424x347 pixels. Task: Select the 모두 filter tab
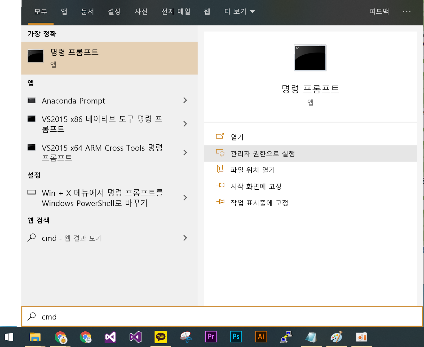tap(41, 11)
